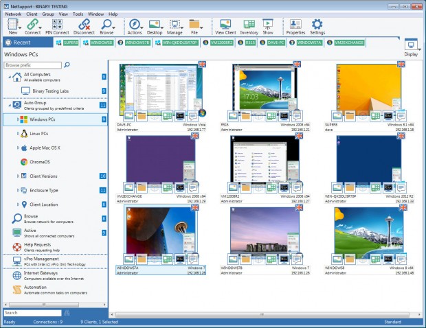This screenshot has height=328, width=426.
Task: Select the Active connected computers item
Action: pos(55,233)
